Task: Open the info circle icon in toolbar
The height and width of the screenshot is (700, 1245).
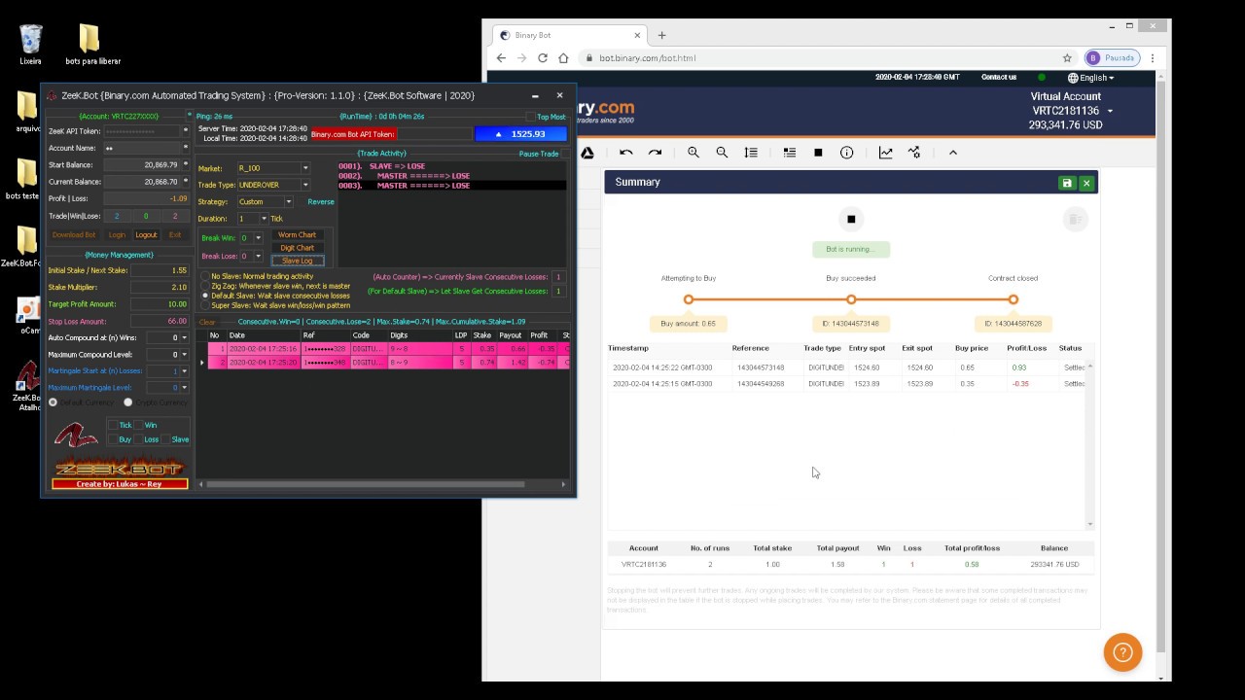Action: 846,153
